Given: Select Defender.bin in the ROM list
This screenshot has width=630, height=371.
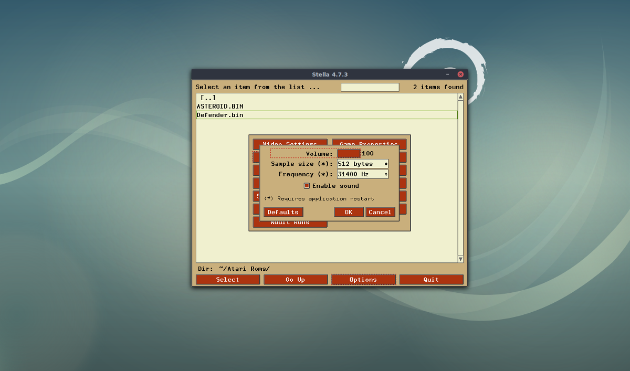Looking at the screenshot, I should pyautogui.click(x=327, y=115).
